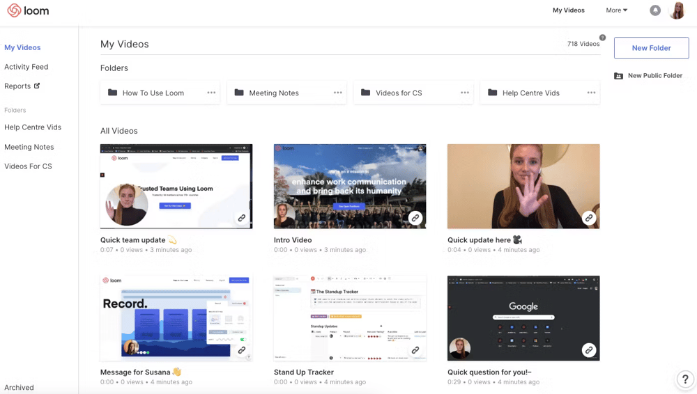The image size is (697, 394).
Task: Open the Quick question for you thumbnail
Action: tap(523, 318)
